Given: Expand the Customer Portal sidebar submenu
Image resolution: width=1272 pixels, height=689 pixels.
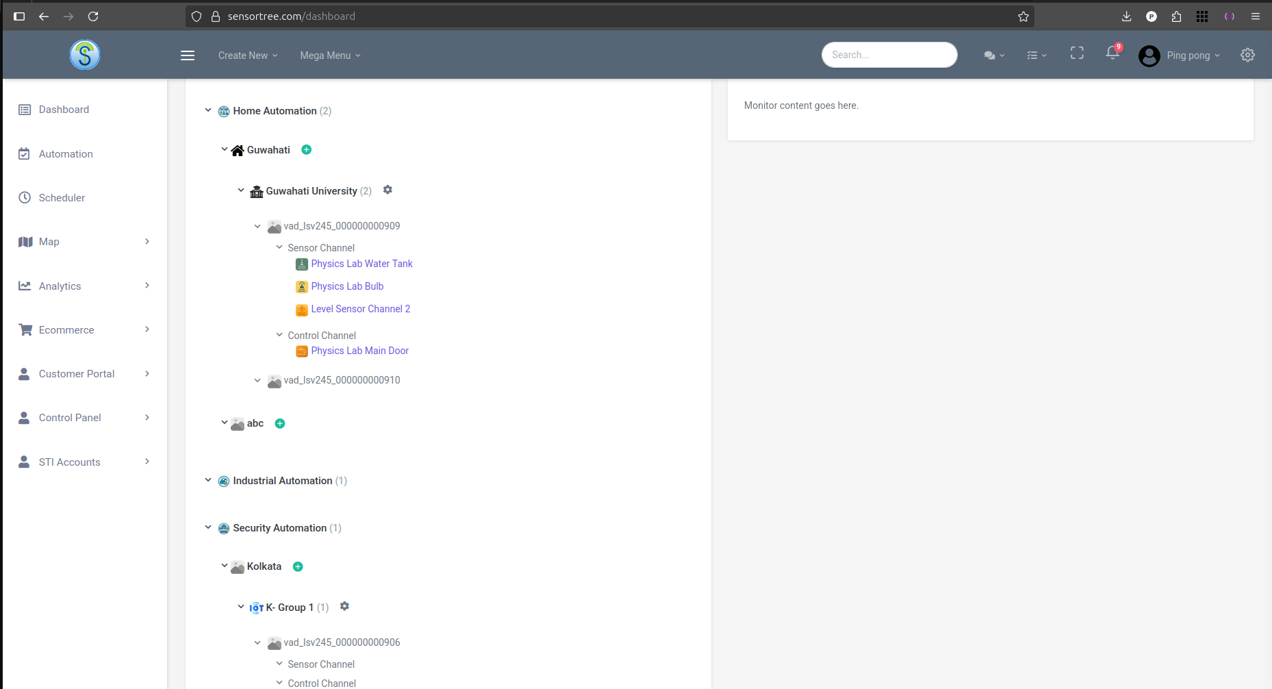Looking at the screenshot, I should (147, 374).
